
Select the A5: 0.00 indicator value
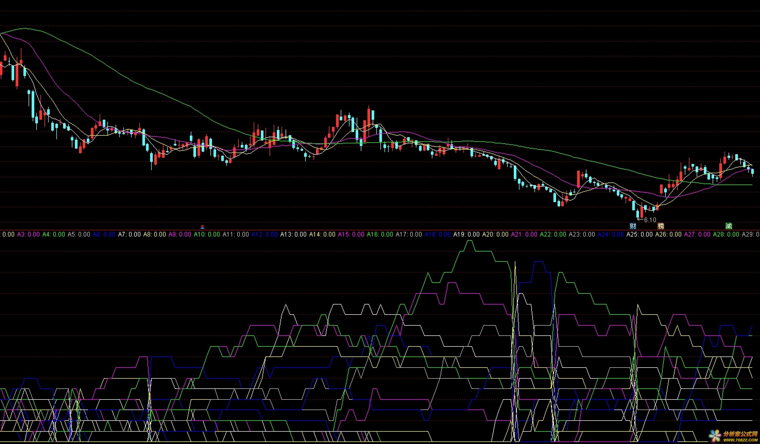point(79,234)
